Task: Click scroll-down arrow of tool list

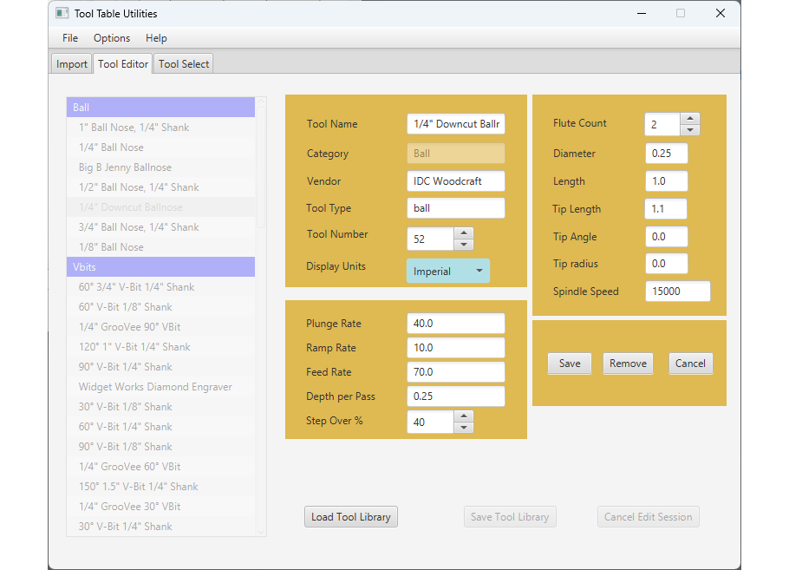Action: [261, 532]
